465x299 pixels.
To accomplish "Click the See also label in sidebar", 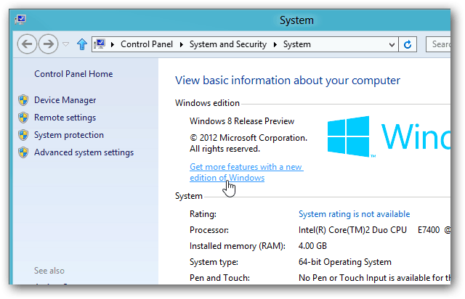I will pyautogui.click(x=49, y=271).
